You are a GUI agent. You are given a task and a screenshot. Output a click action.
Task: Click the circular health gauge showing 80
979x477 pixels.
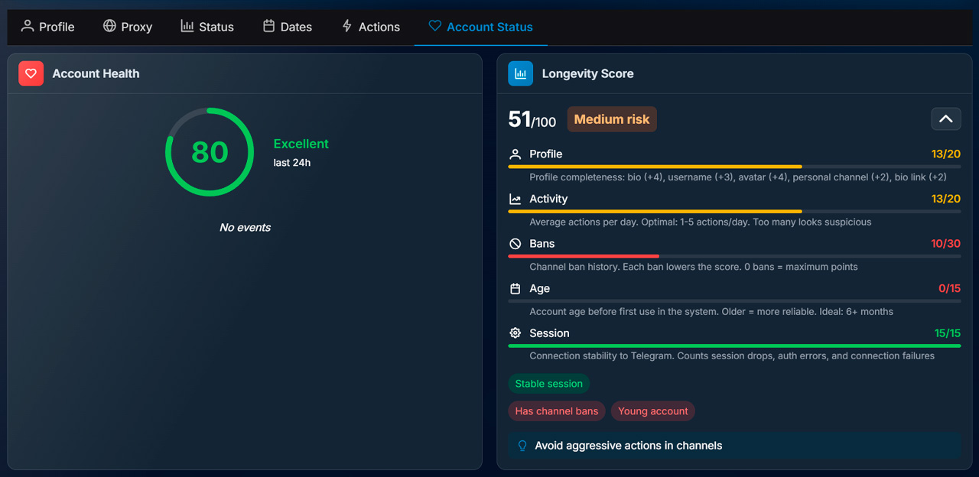210,152
